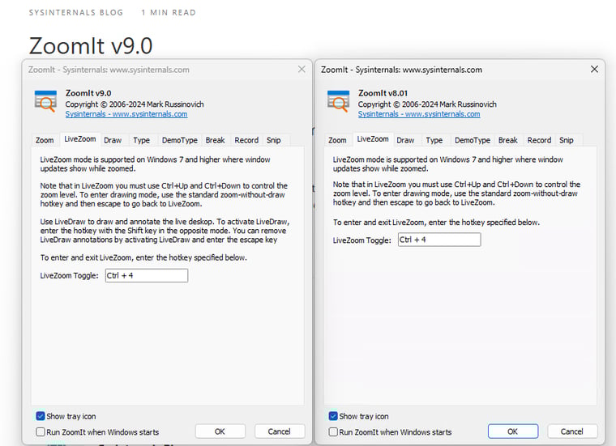Open Zoom tab in ZoomIt v8.01 window
This screenshot has height=446, width=616.
tap(337, 140)
